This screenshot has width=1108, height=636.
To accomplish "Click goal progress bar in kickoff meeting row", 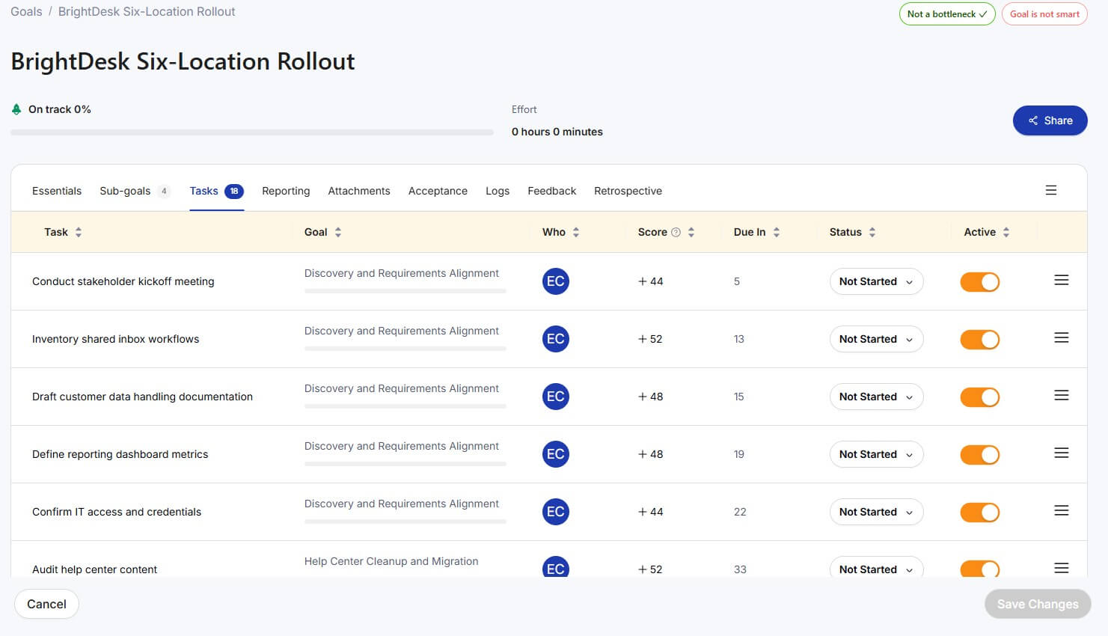I will pos(405,290).
